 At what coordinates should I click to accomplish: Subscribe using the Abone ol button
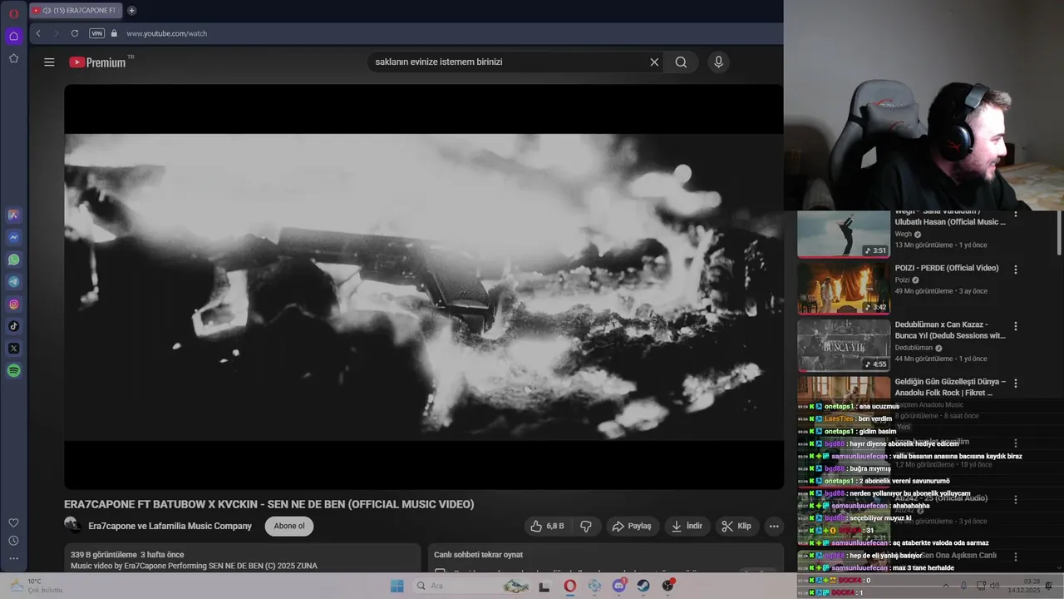click(289, 526)
